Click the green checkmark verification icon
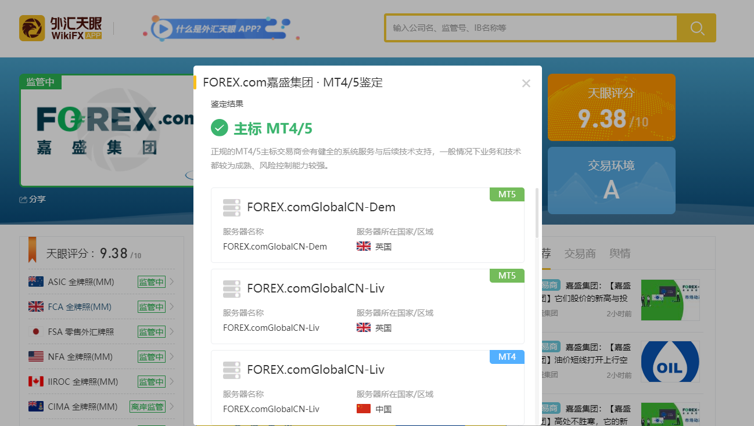Screen dimensions: 754x426 pos(219,128)
